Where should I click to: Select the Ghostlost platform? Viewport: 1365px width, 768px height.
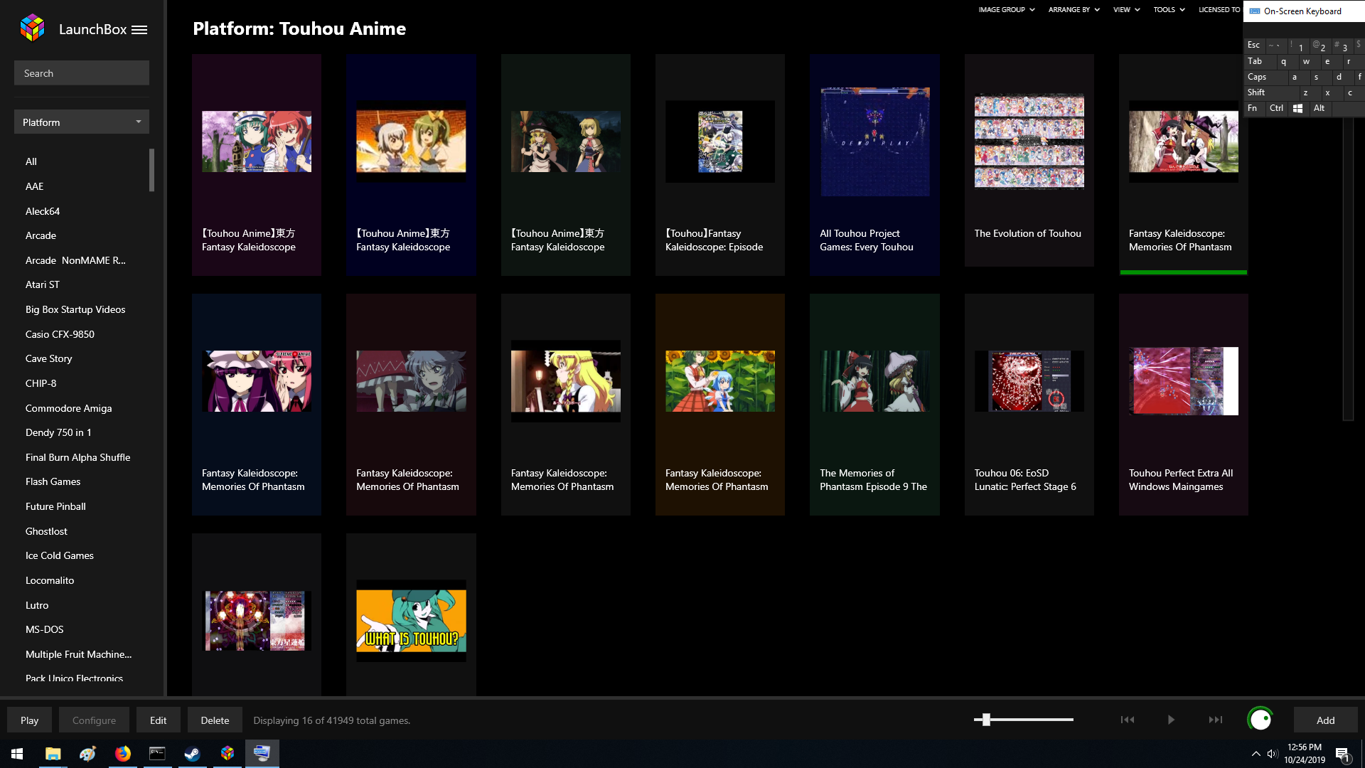[46, 531]
